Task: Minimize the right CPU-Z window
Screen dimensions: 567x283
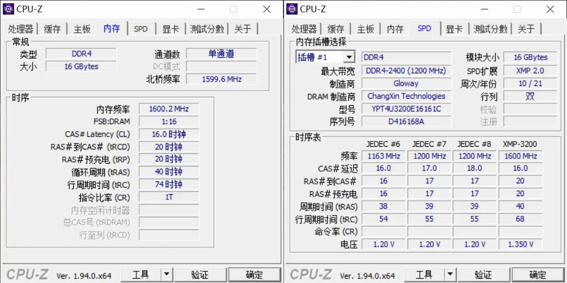Action: [x=485, y=9]
